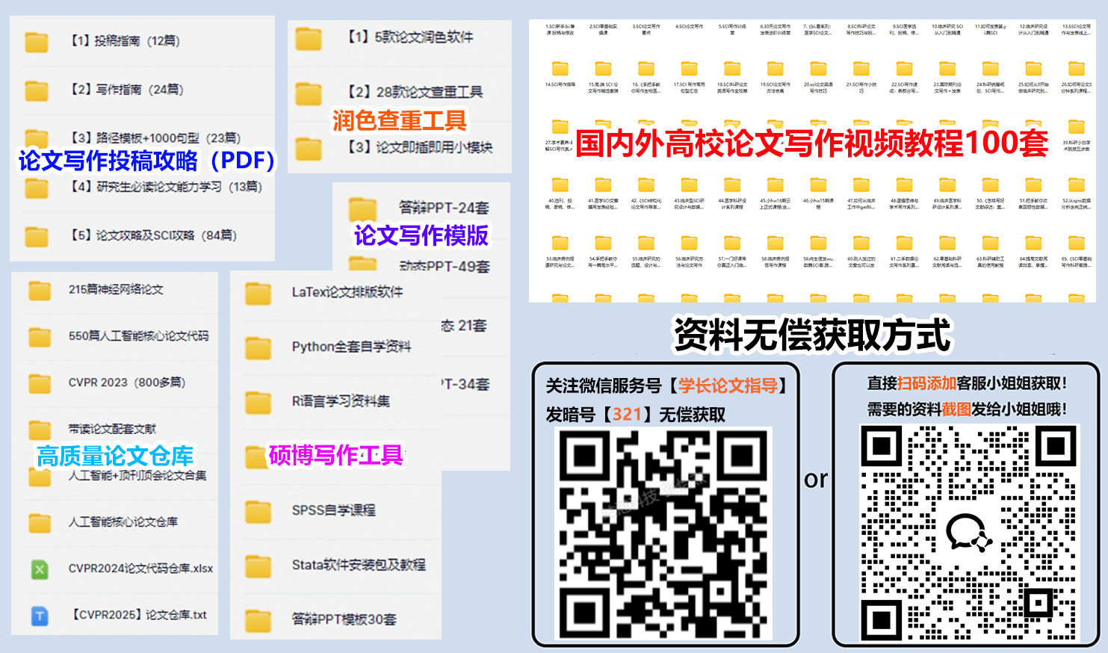Click the 人工智能+顶刊顶会论文合集 label

click(x=137, y=475)
